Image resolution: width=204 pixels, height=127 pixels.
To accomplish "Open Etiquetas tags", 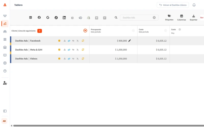I will pos(169,18).
